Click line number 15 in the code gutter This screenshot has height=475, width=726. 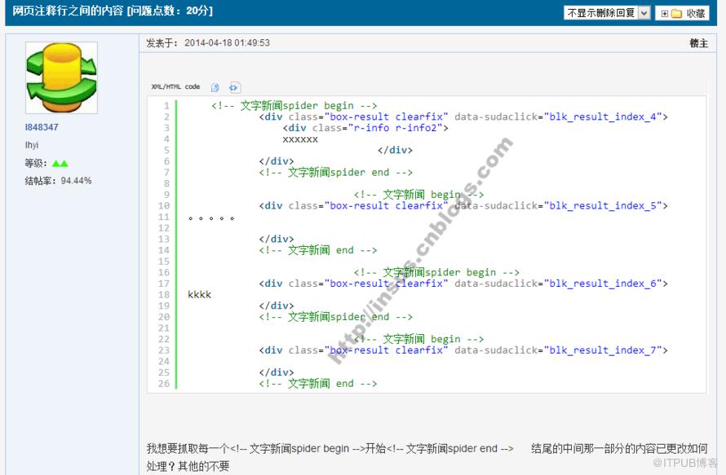point(164,262)
